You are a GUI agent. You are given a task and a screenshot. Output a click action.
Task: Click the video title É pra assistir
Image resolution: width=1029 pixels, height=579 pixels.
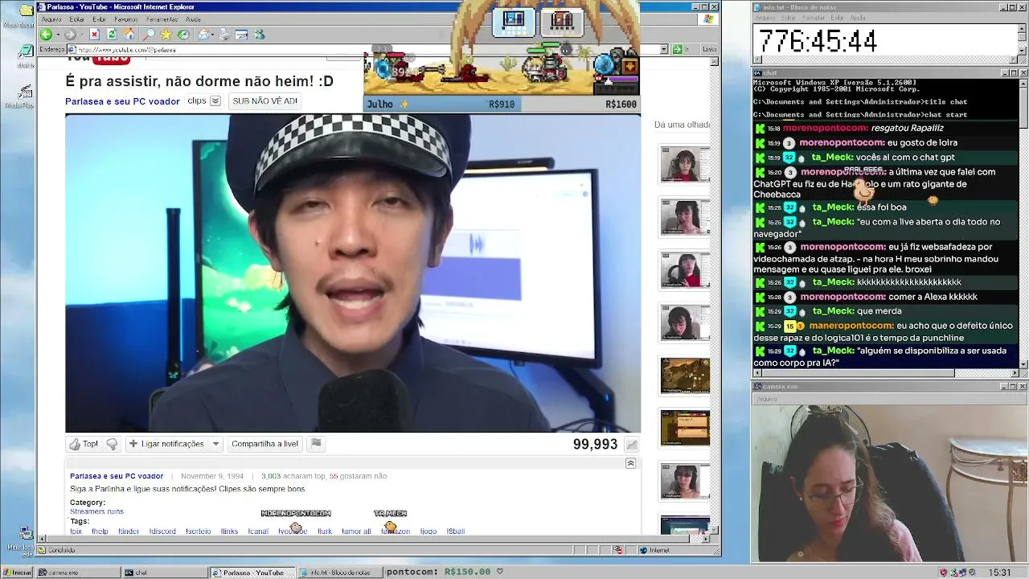(199, 81)
